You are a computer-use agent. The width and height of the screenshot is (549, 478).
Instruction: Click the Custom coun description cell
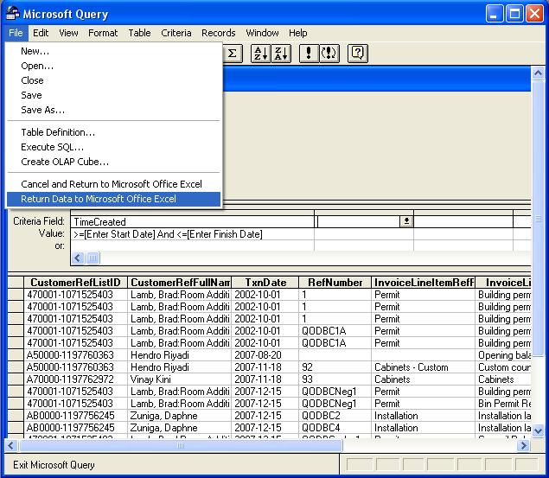(503, 367)
